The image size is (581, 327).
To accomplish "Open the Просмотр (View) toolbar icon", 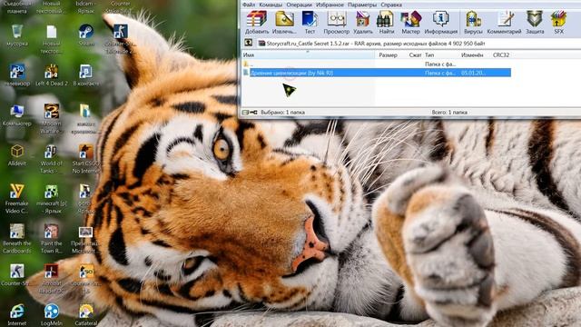I will coord(337,23).
